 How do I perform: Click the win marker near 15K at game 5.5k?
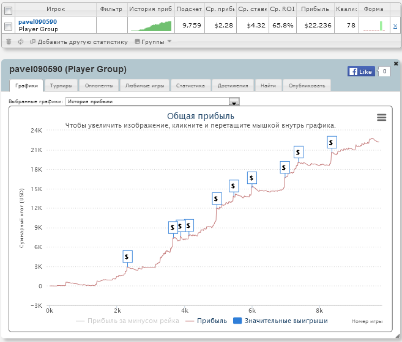[234, 186]
